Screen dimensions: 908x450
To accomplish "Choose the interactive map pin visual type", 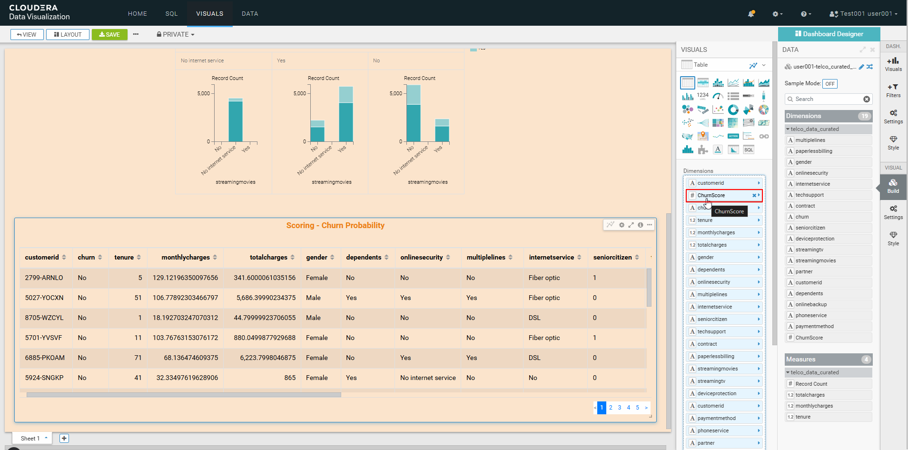I will tap(703, 136).
